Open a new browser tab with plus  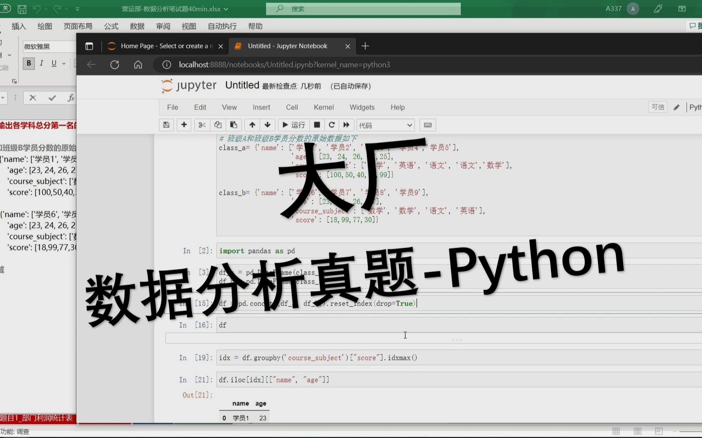click(365, 46)
